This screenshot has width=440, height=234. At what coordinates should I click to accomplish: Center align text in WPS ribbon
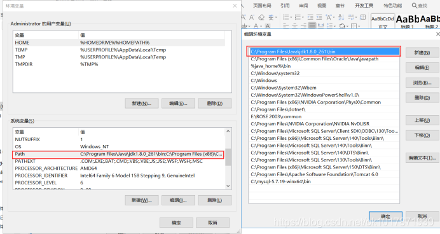(294, 25)
